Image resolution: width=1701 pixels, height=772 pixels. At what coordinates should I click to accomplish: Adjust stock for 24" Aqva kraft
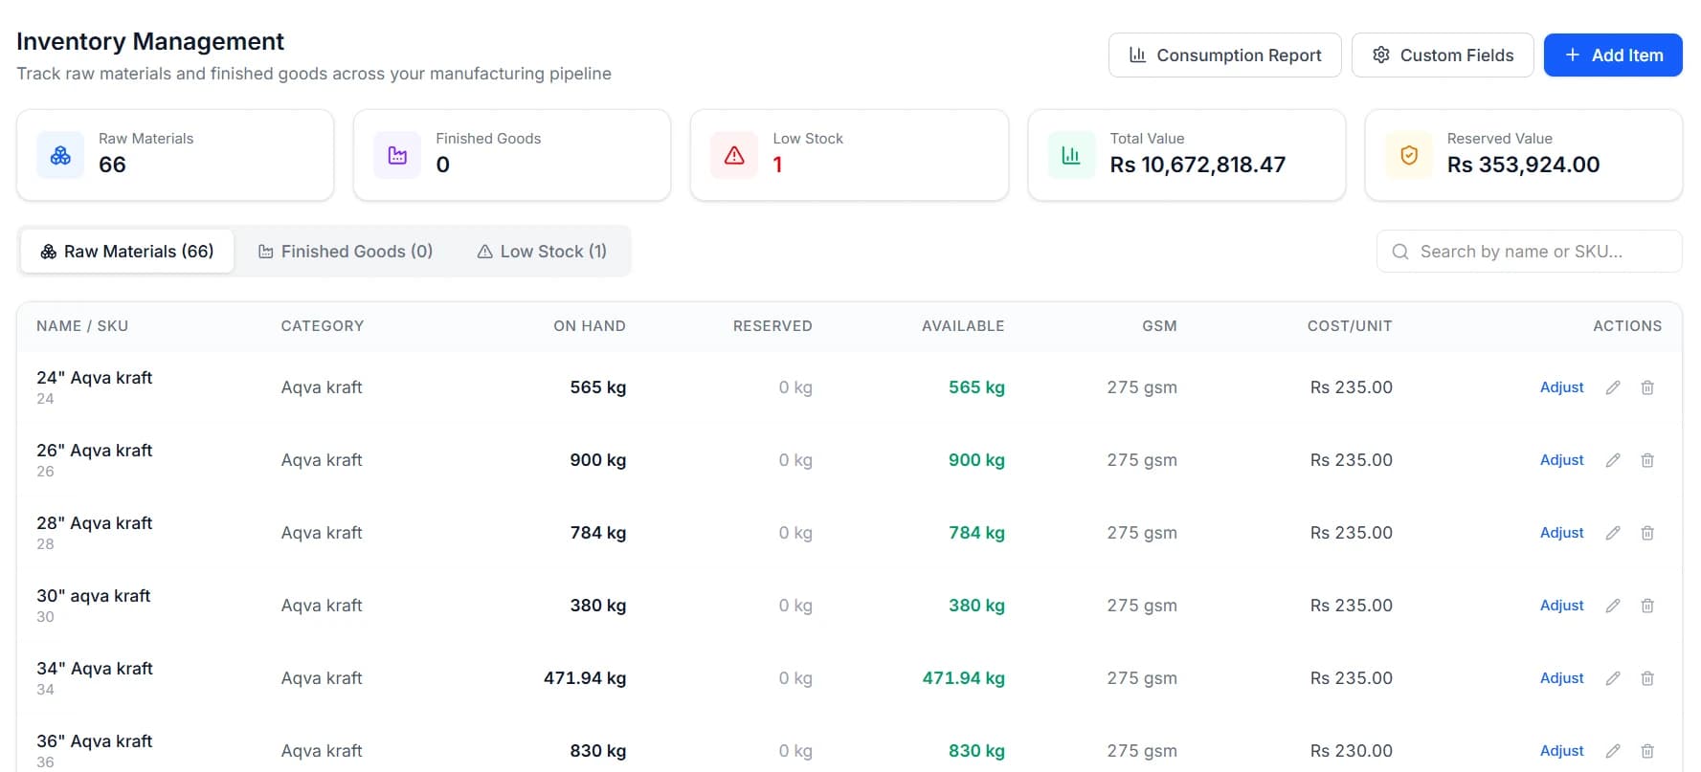(1561, 387)
